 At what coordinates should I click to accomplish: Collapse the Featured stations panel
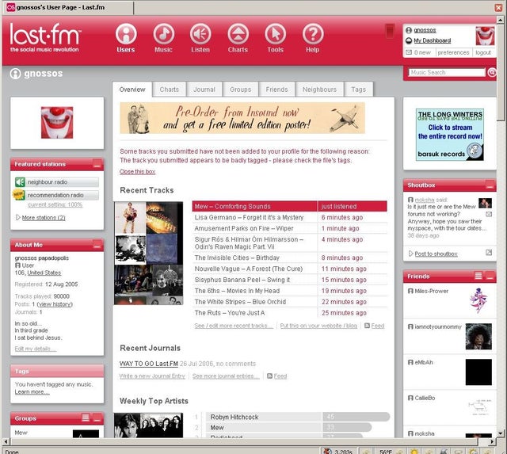[x=97, y=164]
